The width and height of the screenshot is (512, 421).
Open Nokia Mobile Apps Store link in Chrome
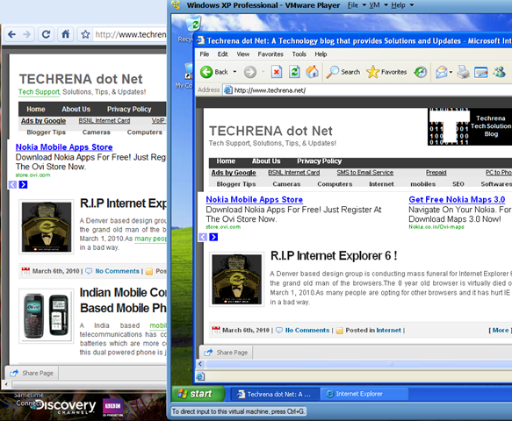(64, 147)
